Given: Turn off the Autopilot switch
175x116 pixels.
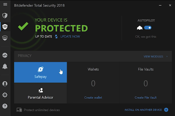Looking at the screenshot, I should (x=148, y=28).
